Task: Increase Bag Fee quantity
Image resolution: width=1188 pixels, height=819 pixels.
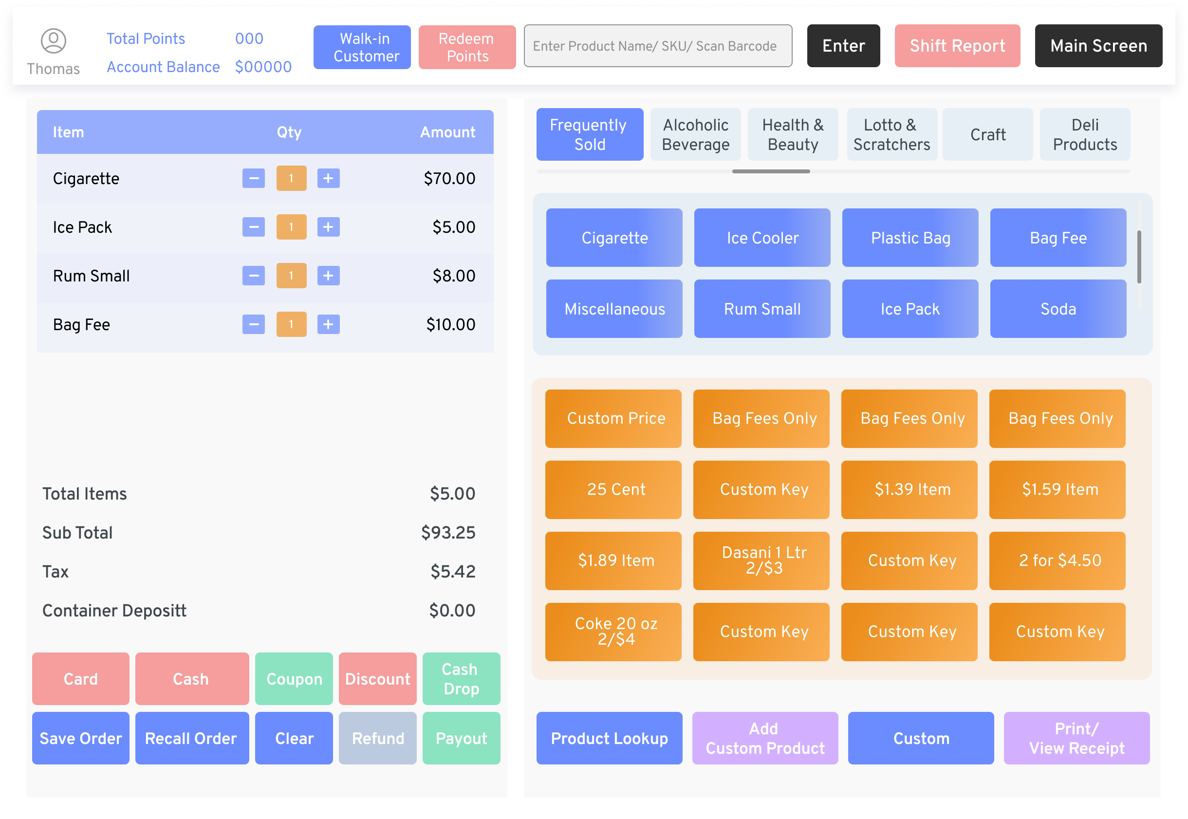Action: click(x=328, y=324)
